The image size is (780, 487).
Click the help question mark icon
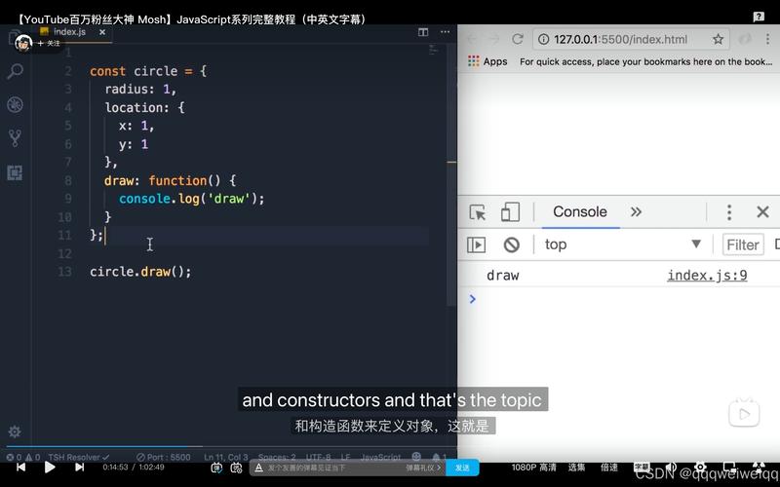759,17
